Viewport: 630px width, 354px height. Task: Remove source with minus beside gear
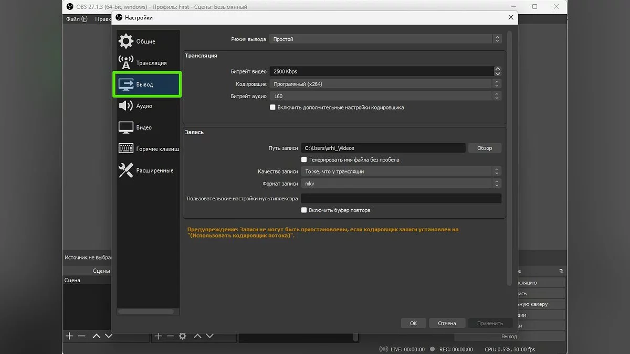click(x=170, y=336)
